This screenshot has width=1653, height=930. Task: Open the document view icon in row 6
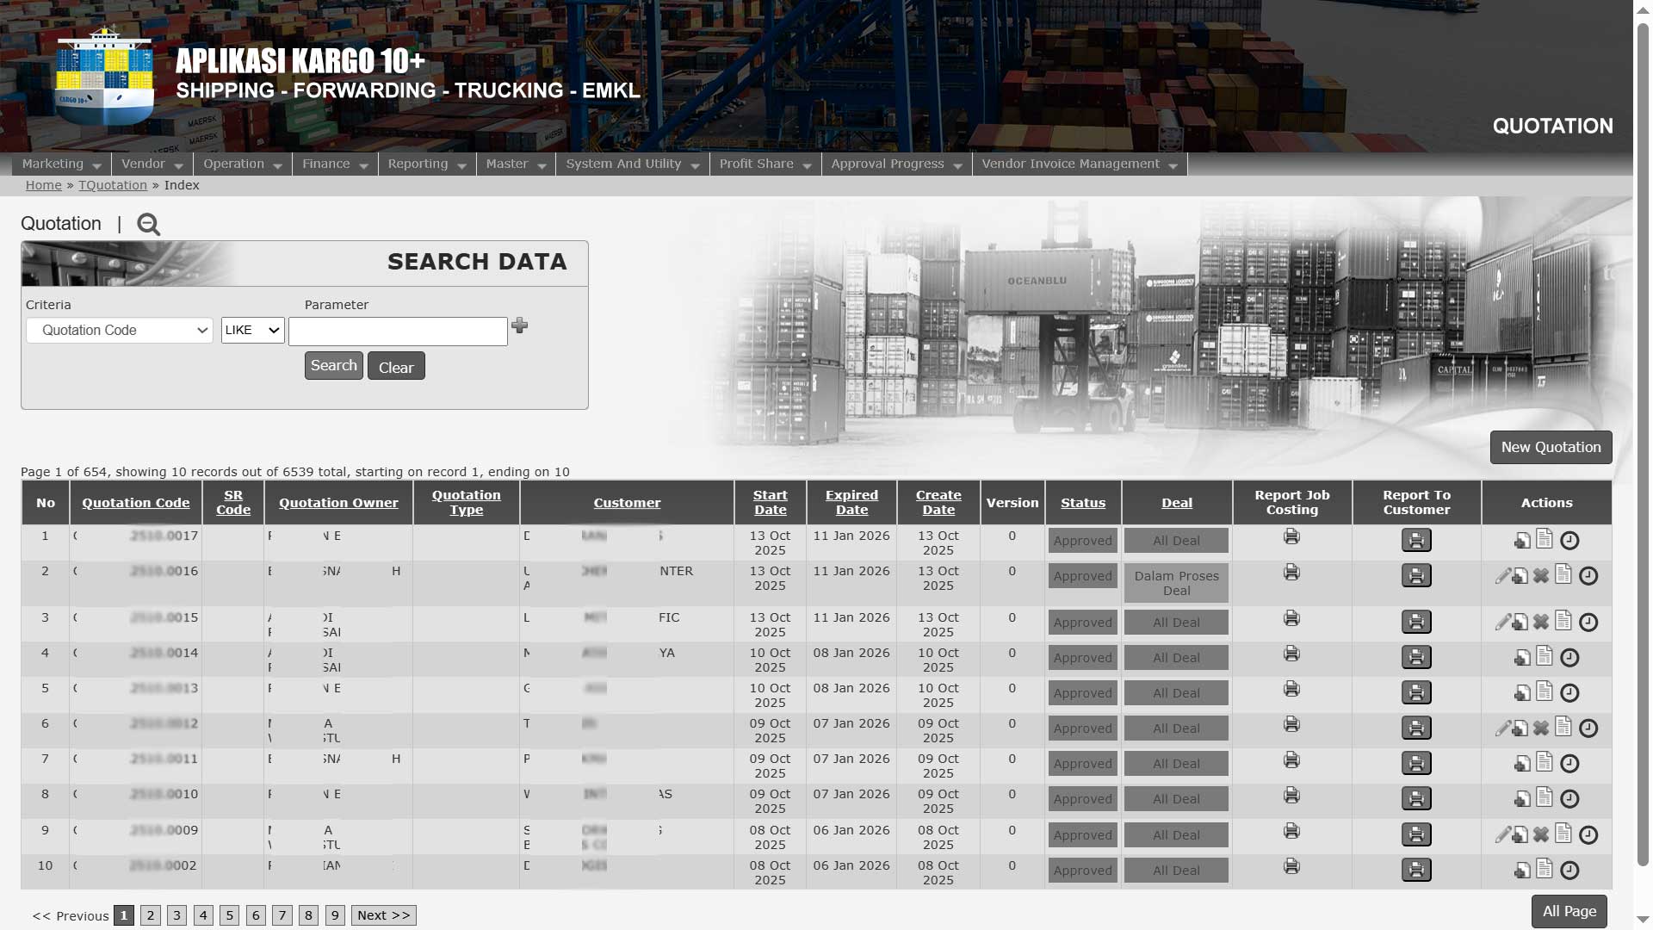point(1563,727)
